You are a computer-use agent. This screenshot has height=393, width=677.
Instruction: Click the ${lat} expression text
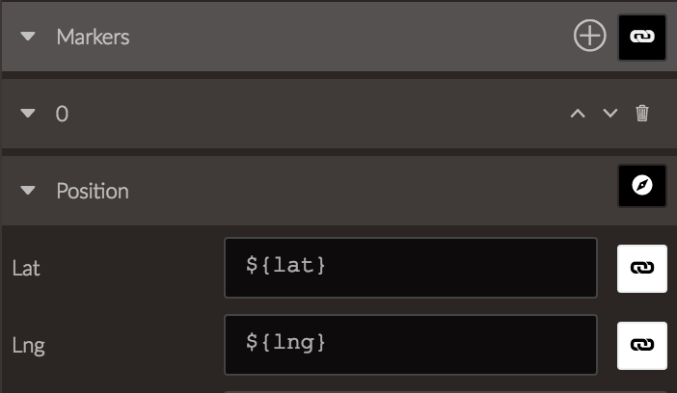pyautogui.click(x=285, y=265)
